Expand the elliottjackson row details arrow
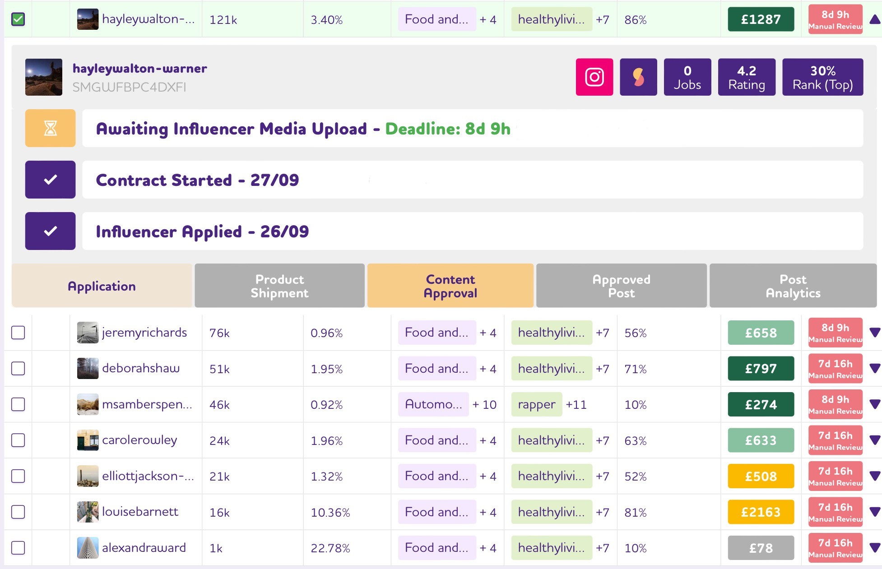The width and height of the screenshot is (882, 569). 874,476
